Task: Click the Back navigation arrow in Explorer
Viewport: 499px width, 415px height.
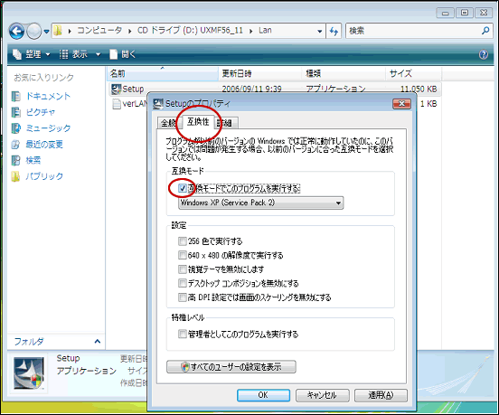Action: tap(16, 31)
